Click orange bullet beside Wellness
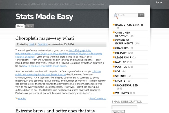Viewport: 169px width, 113px height. tap(114, 93)
